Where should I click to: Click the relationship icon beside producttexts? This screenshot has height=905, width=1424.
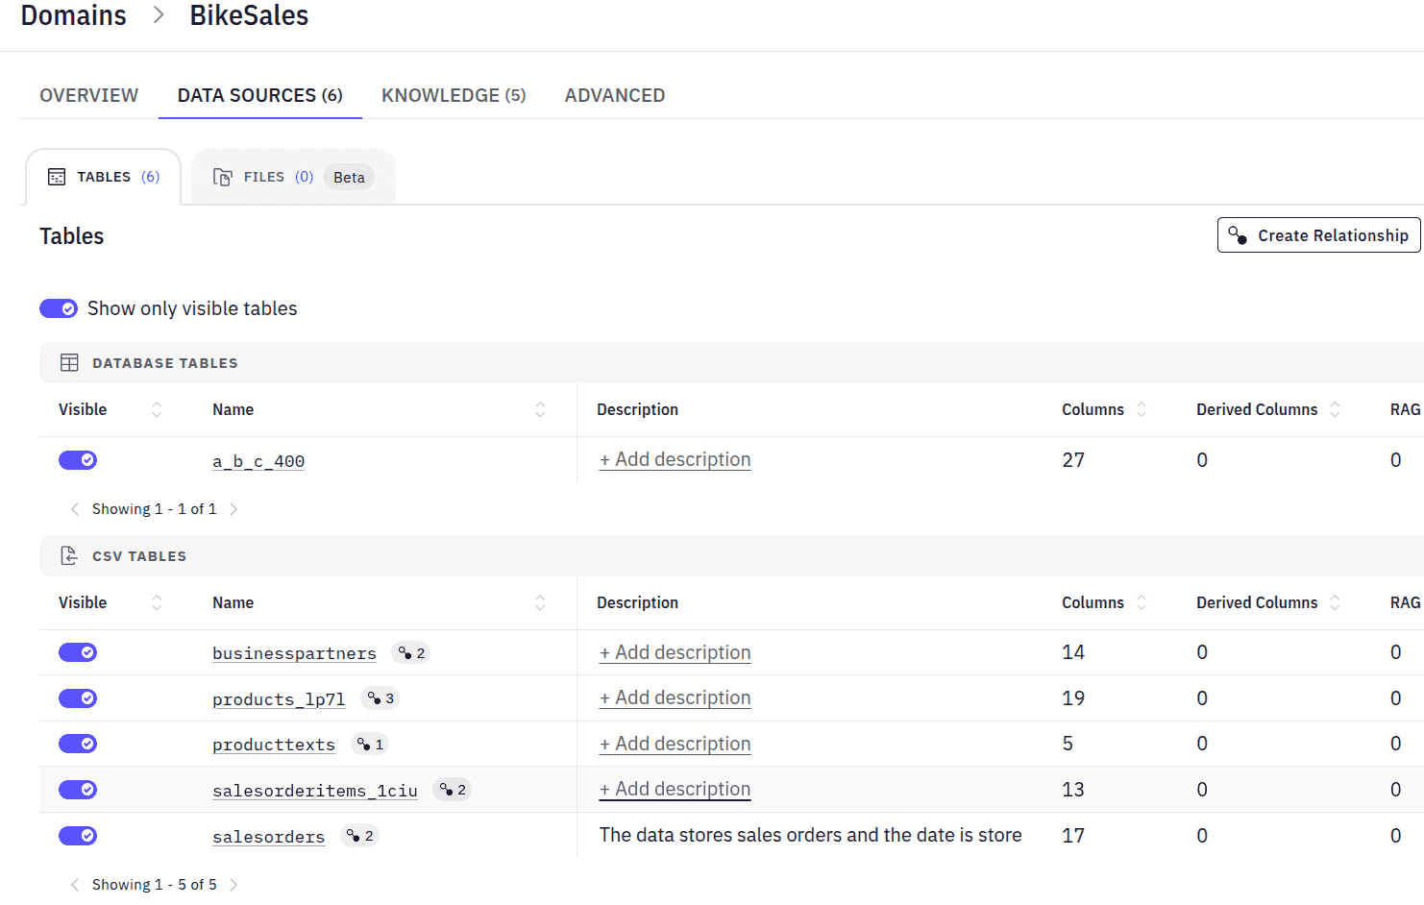click(369, 744)
